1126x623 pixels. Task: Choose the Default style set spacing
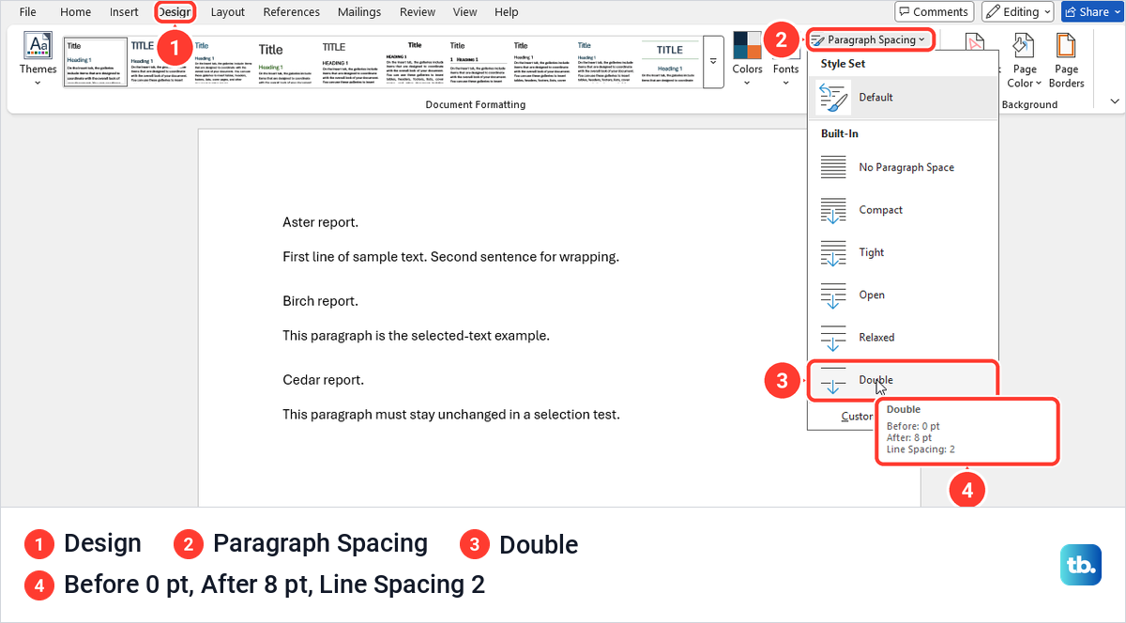coord(903,98)
